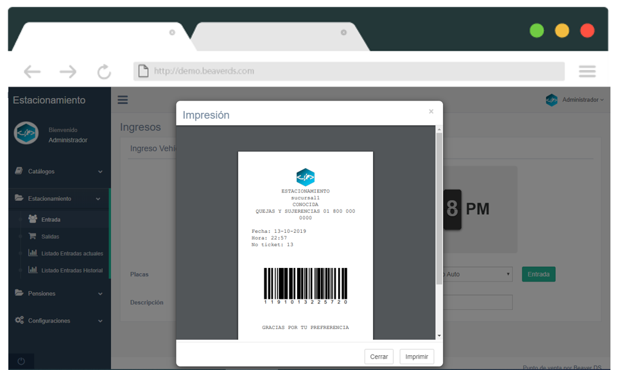Click the 'No ticket: 13' text
Viewport: 622px width, 370px height.
(272, 245)
